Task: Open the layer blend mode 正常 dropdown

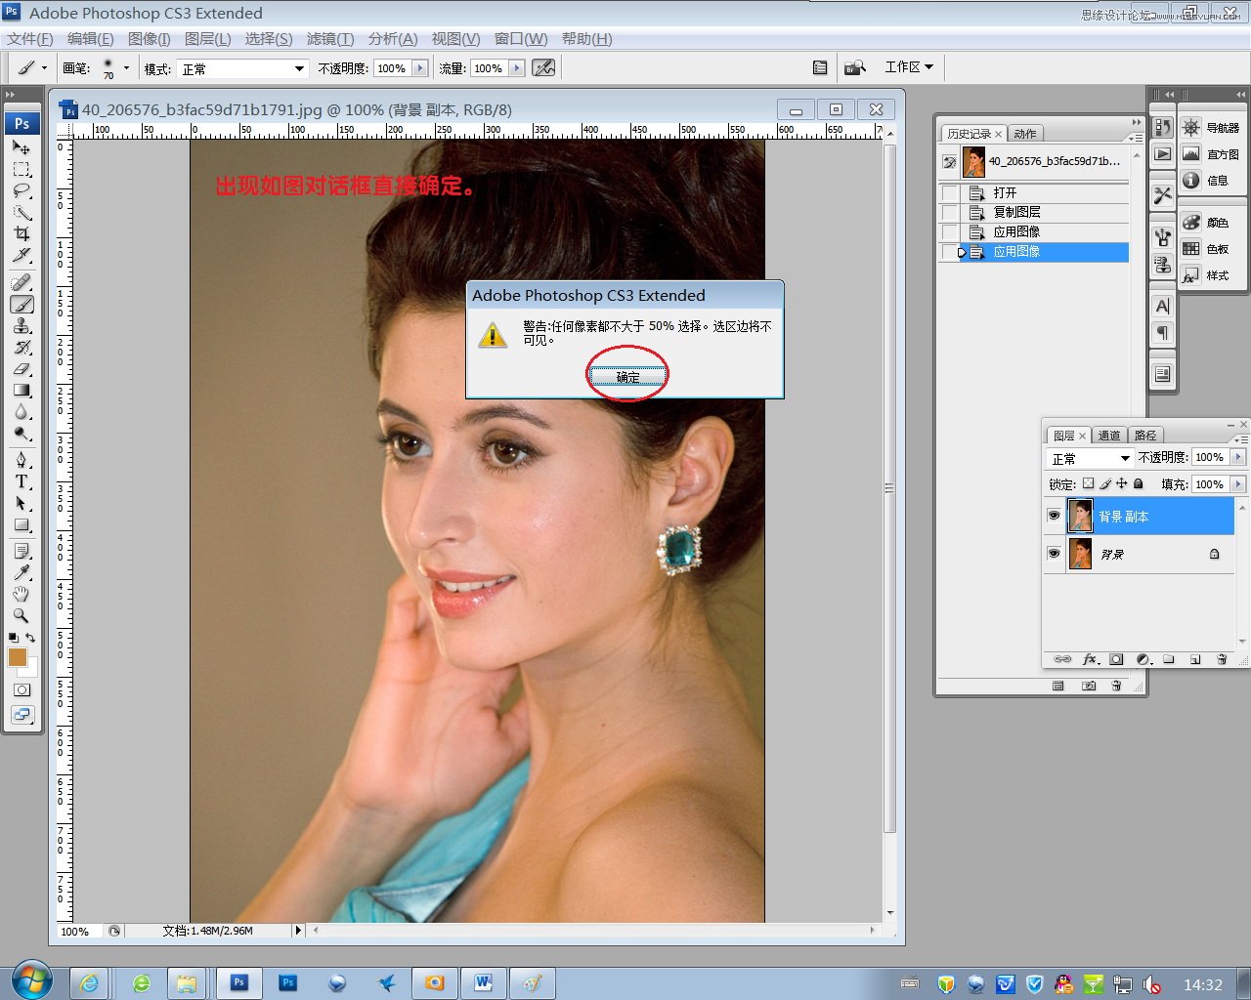Action: [x=1089, y=458]
